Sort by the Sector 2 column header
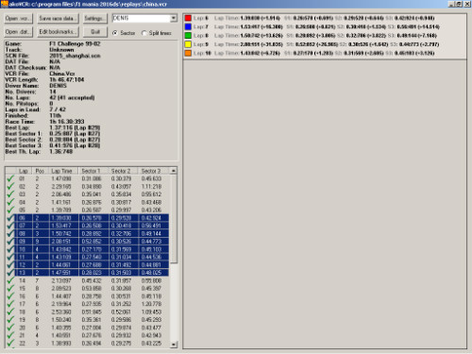 pyautogui.click(x=123, y=171)
